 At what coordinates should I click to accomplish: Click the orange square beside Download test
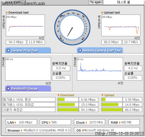(x=7, y=13)
